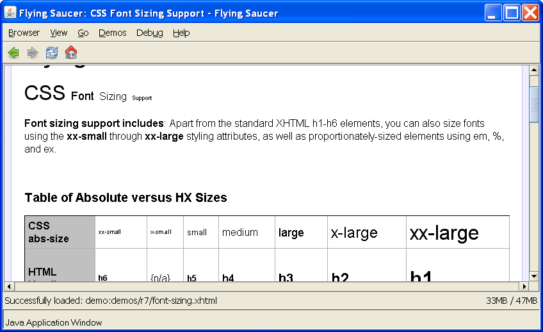
Task: Click the horizontal scrollbar left arrow
Action: (9, 286)
